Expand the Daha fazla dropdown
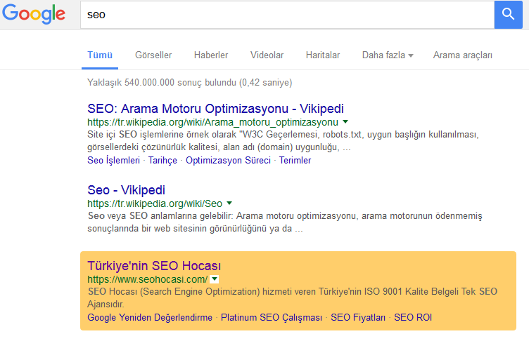This screenshot has width=529, height=341. point(387,55)
